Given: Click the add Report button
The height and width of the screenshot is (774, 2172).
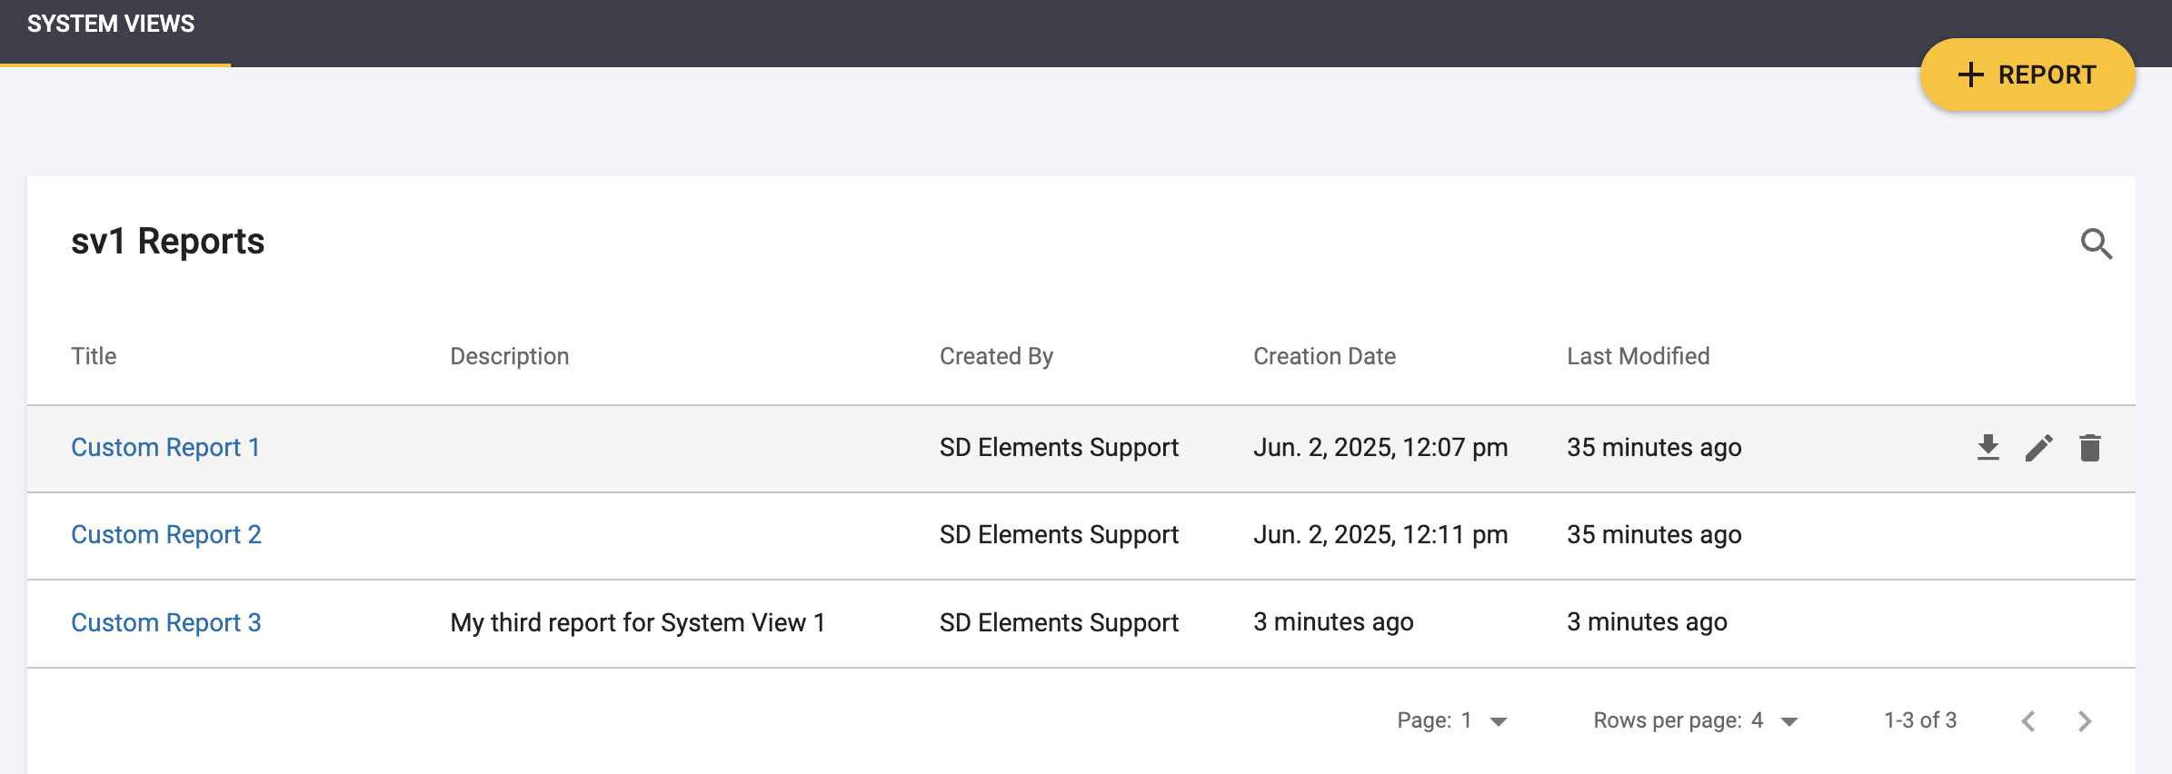Looking at the screenshot, I should (2027, 74).
